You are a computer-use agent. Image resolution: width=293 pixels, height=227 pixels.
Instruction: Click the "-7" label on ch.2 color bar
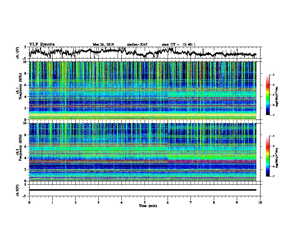[x=273, y=177]
